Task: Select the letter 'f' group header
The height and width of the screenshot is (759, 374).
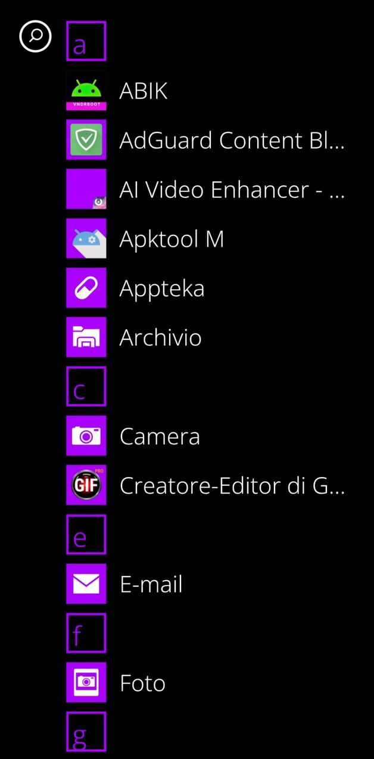Action: (86, 633)
